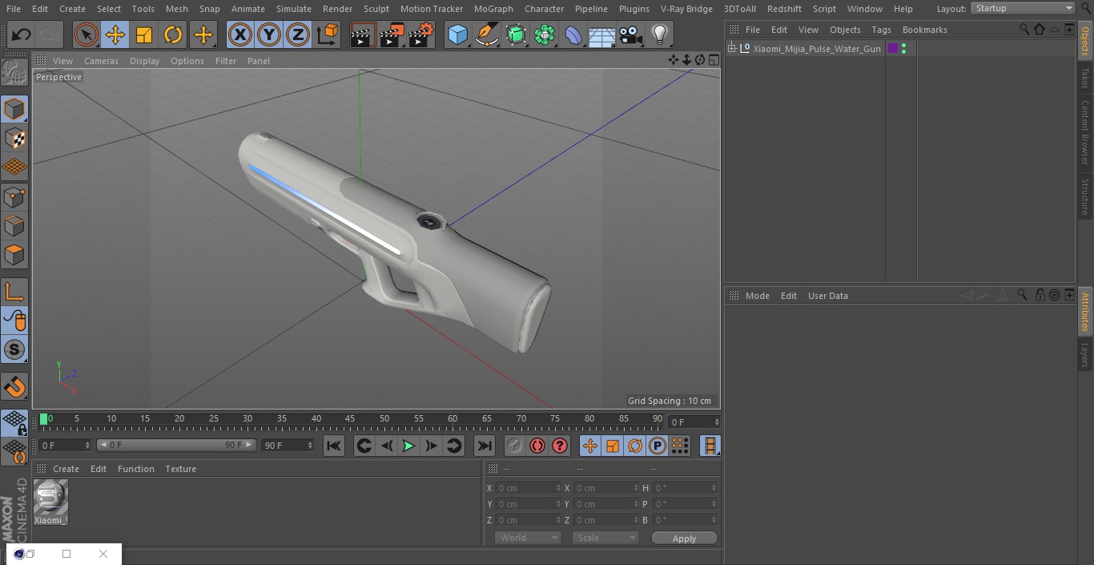Open the Objects side tab
The image size is (1094, 565).
click(1085, 40)
